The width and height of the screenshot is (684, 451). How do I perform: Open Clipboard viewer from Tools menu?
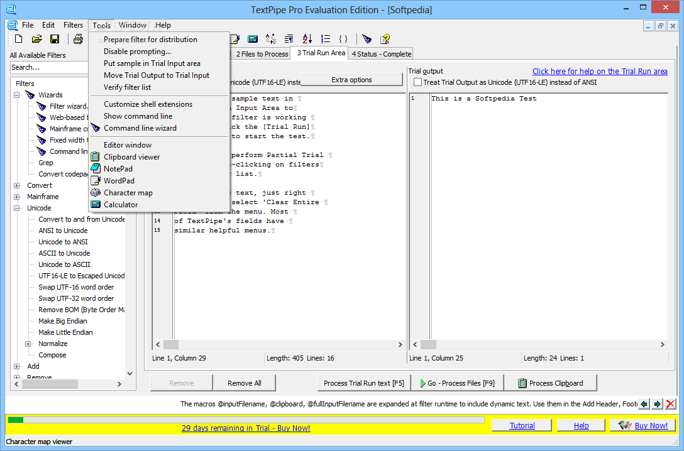pos(132,157)
